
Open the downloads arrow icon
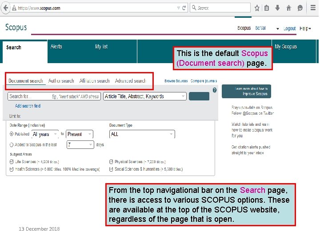click(277, 8)
